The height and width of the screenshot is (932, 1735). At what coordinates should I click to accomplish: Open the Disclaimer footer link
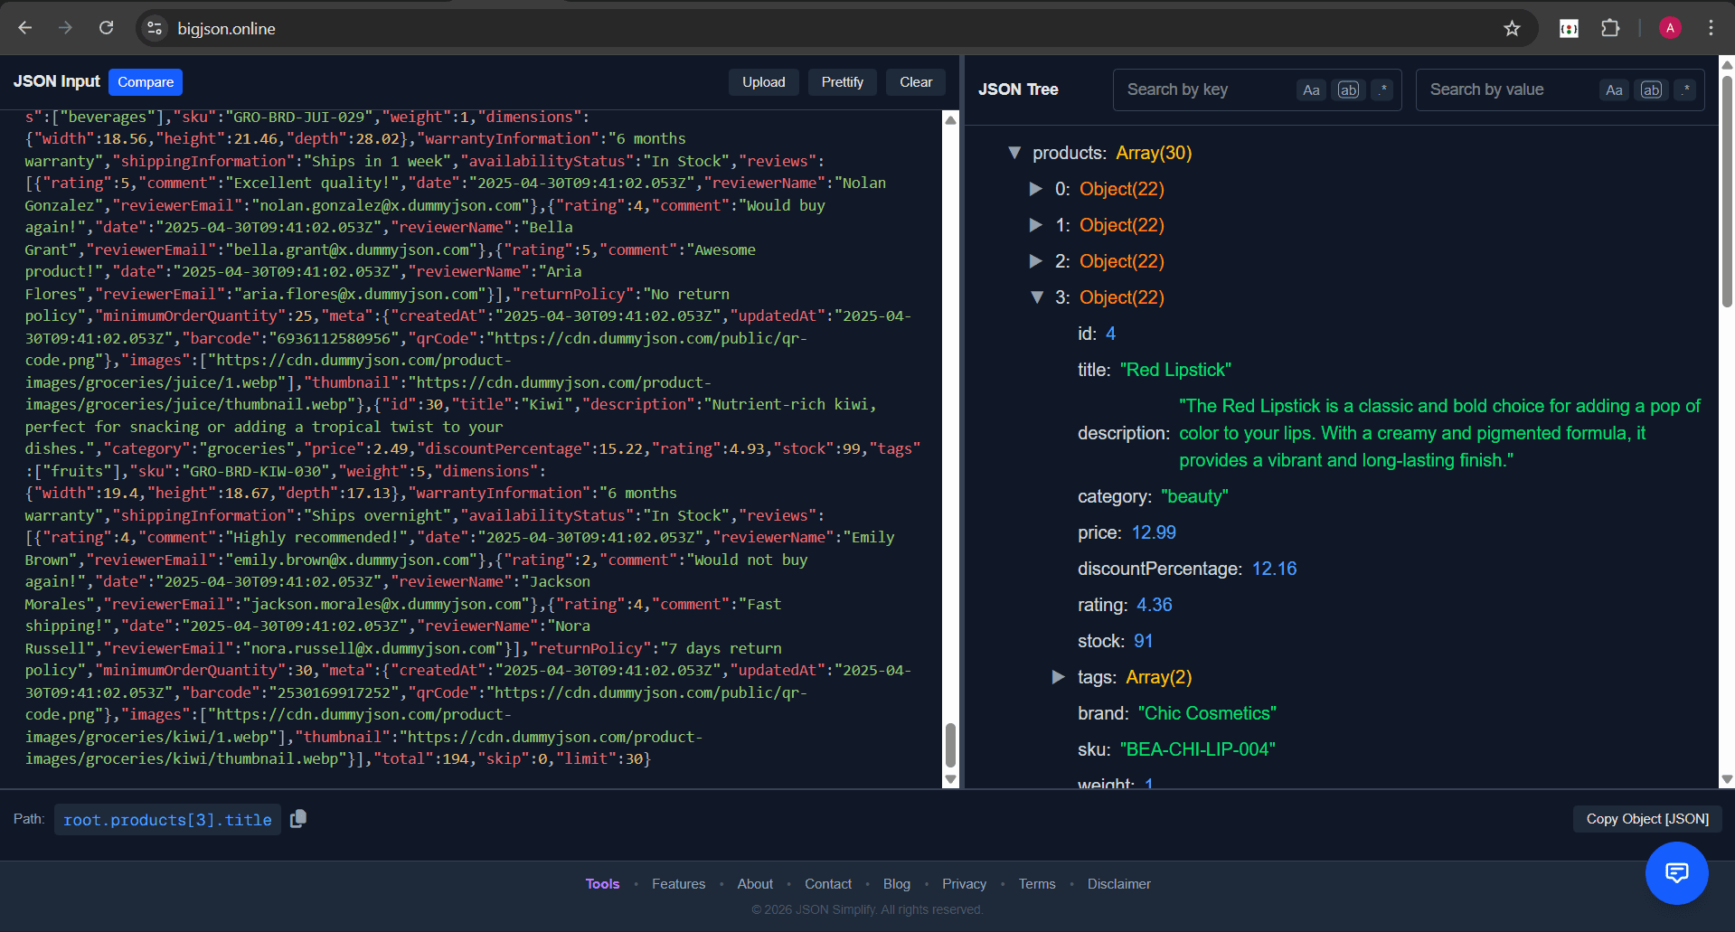click(x=1118, y=884)
